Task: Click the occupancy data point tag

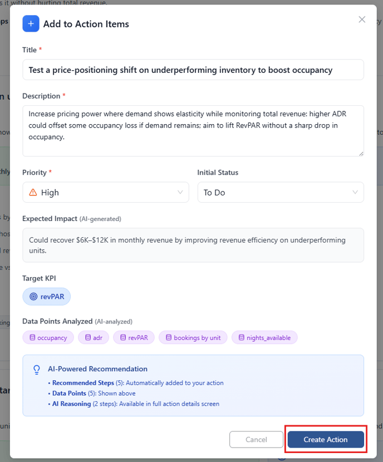Action: coord(48,337)
